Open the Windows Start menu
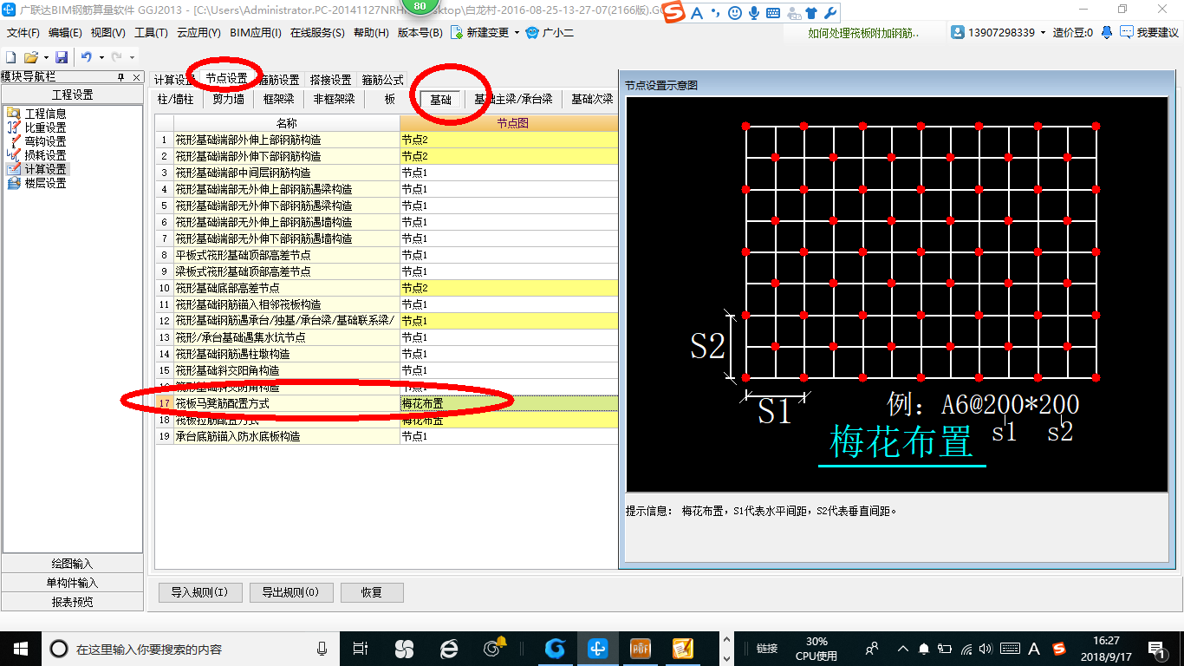The image size is (1184, 666). 20,648
